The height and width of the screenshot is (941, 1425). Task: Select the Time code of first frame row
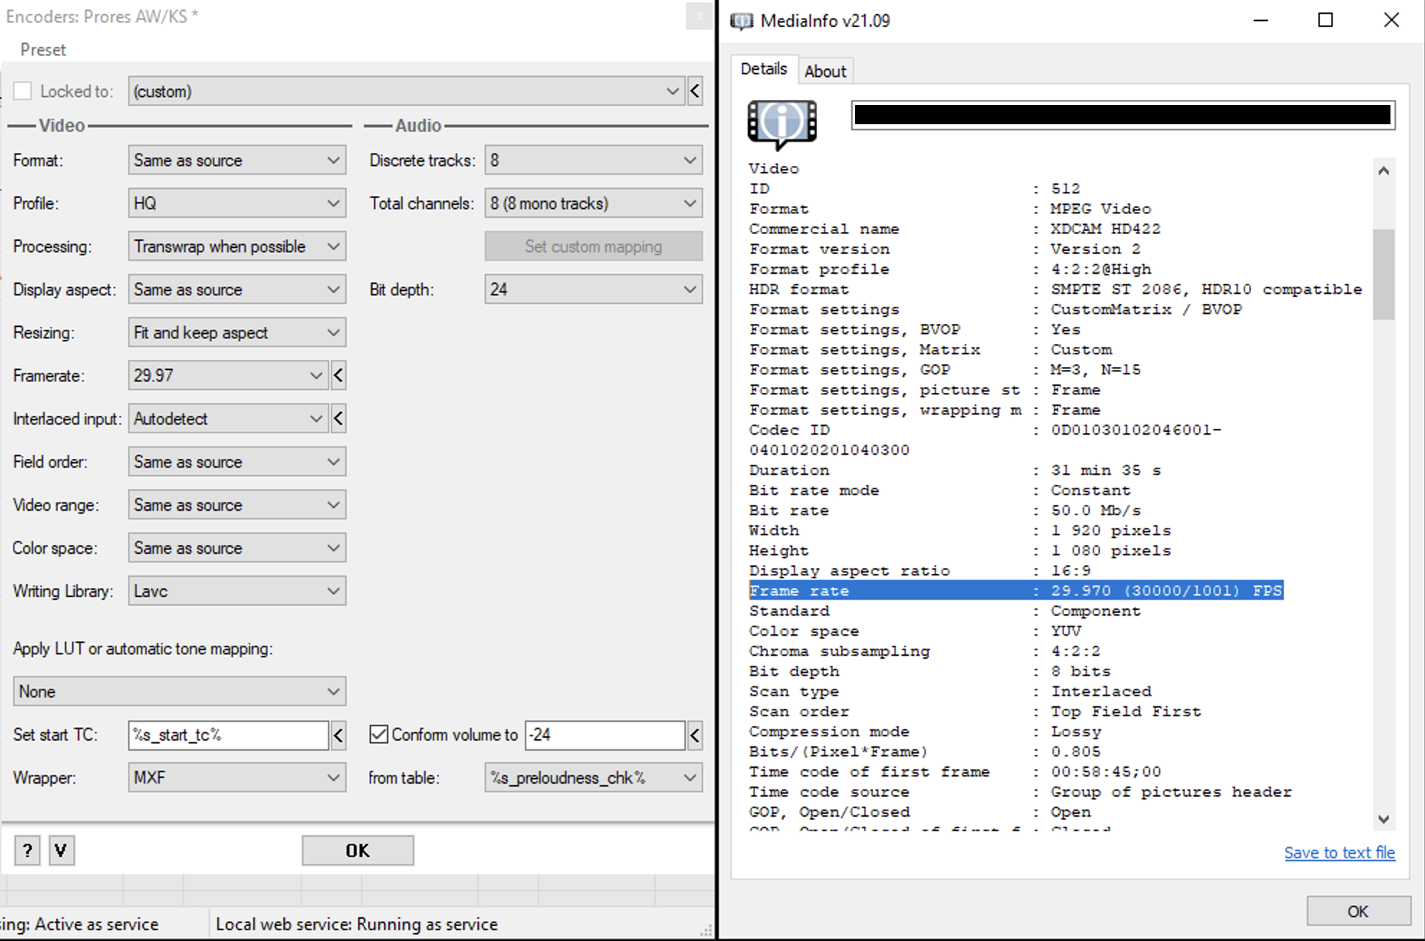click(x=955, y=771)
